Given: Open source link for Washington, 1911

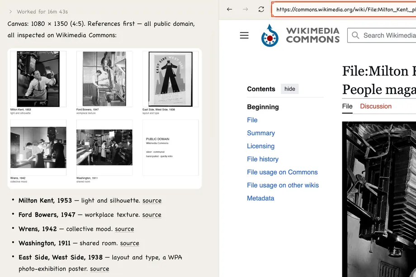Looking at the screenshot, I should coord(129,244).
